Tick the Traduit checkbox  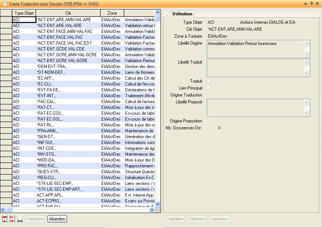coord(209,81)
